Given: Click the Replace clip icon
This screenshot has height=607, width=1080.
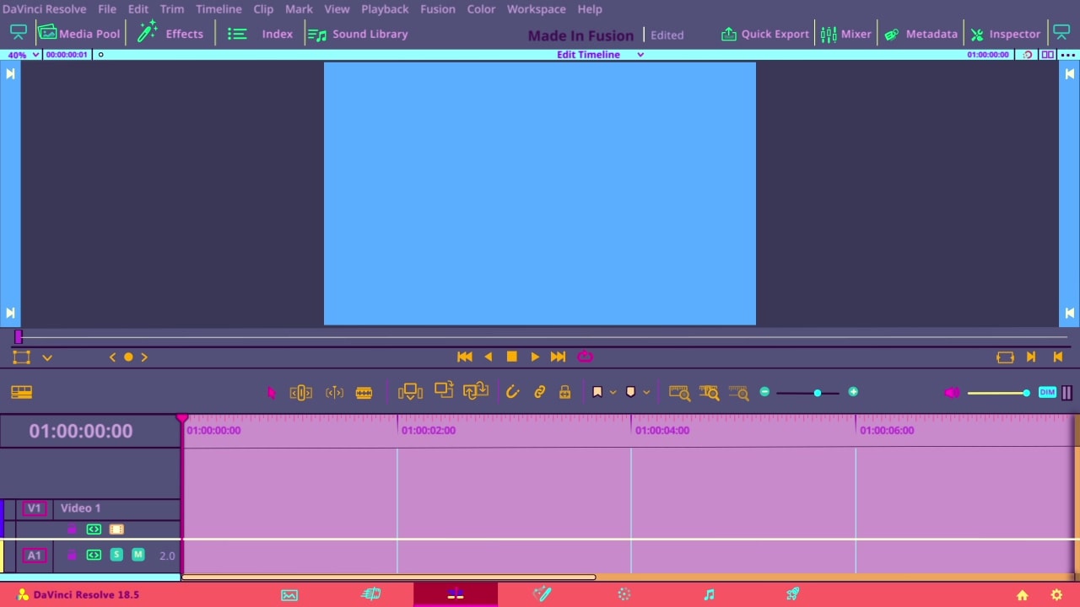Looking at the screenshot, I should pyautogui.click(x=476, y=391).
